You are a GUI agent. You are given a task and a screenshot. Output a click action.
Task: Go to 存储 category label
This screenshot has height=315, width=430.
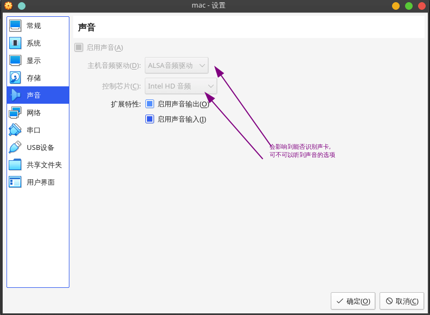pyautogui.click(x=34, y=78)
